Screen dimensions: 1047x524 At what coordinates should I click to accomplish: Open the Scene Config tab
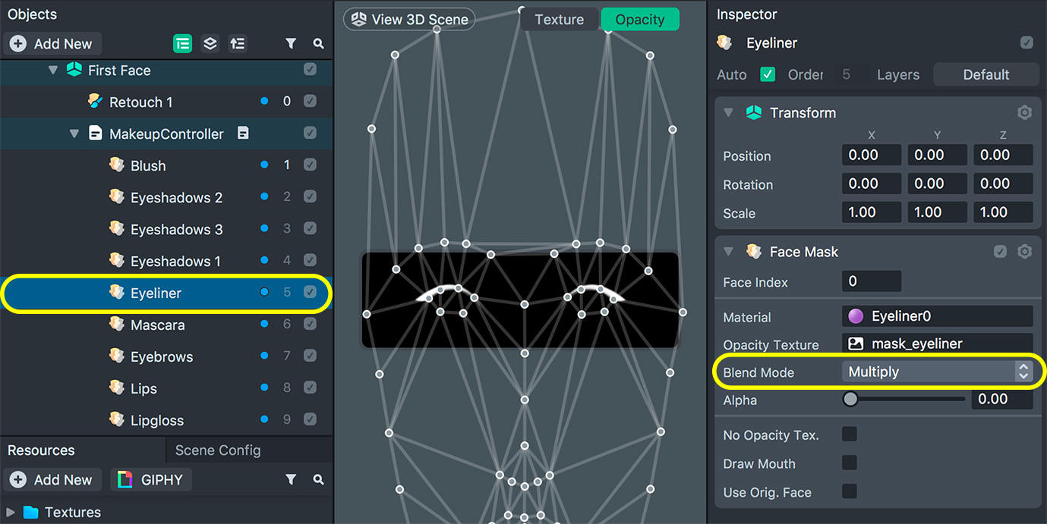click(218, 450)
